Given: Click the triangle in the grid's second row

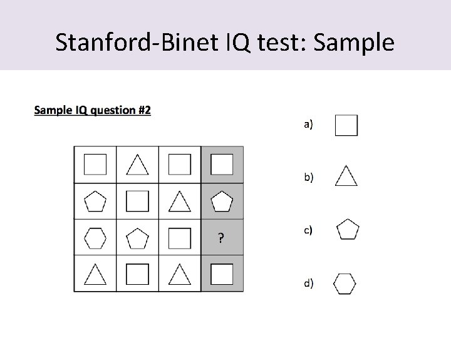Looking at the screenshot, I should point(180,202).
